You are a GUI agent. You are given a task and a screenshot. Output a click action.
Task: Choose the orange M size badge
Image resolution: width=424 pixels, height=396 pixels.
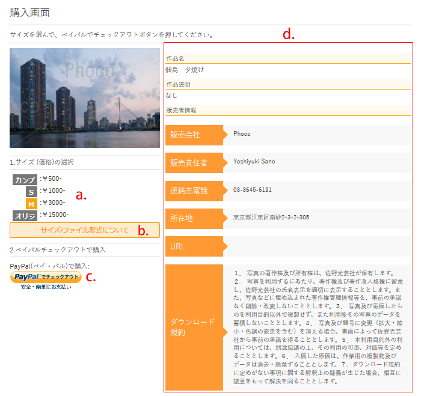click(31, 203)
